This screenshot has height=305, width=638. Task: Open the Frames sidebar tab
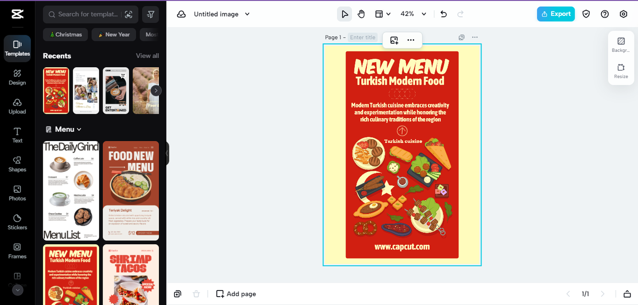(17, 251)
